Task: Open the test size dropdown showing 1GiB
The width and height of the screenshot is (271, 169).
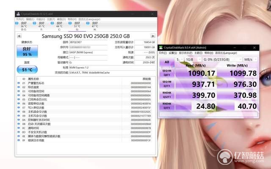Action: 193,60
